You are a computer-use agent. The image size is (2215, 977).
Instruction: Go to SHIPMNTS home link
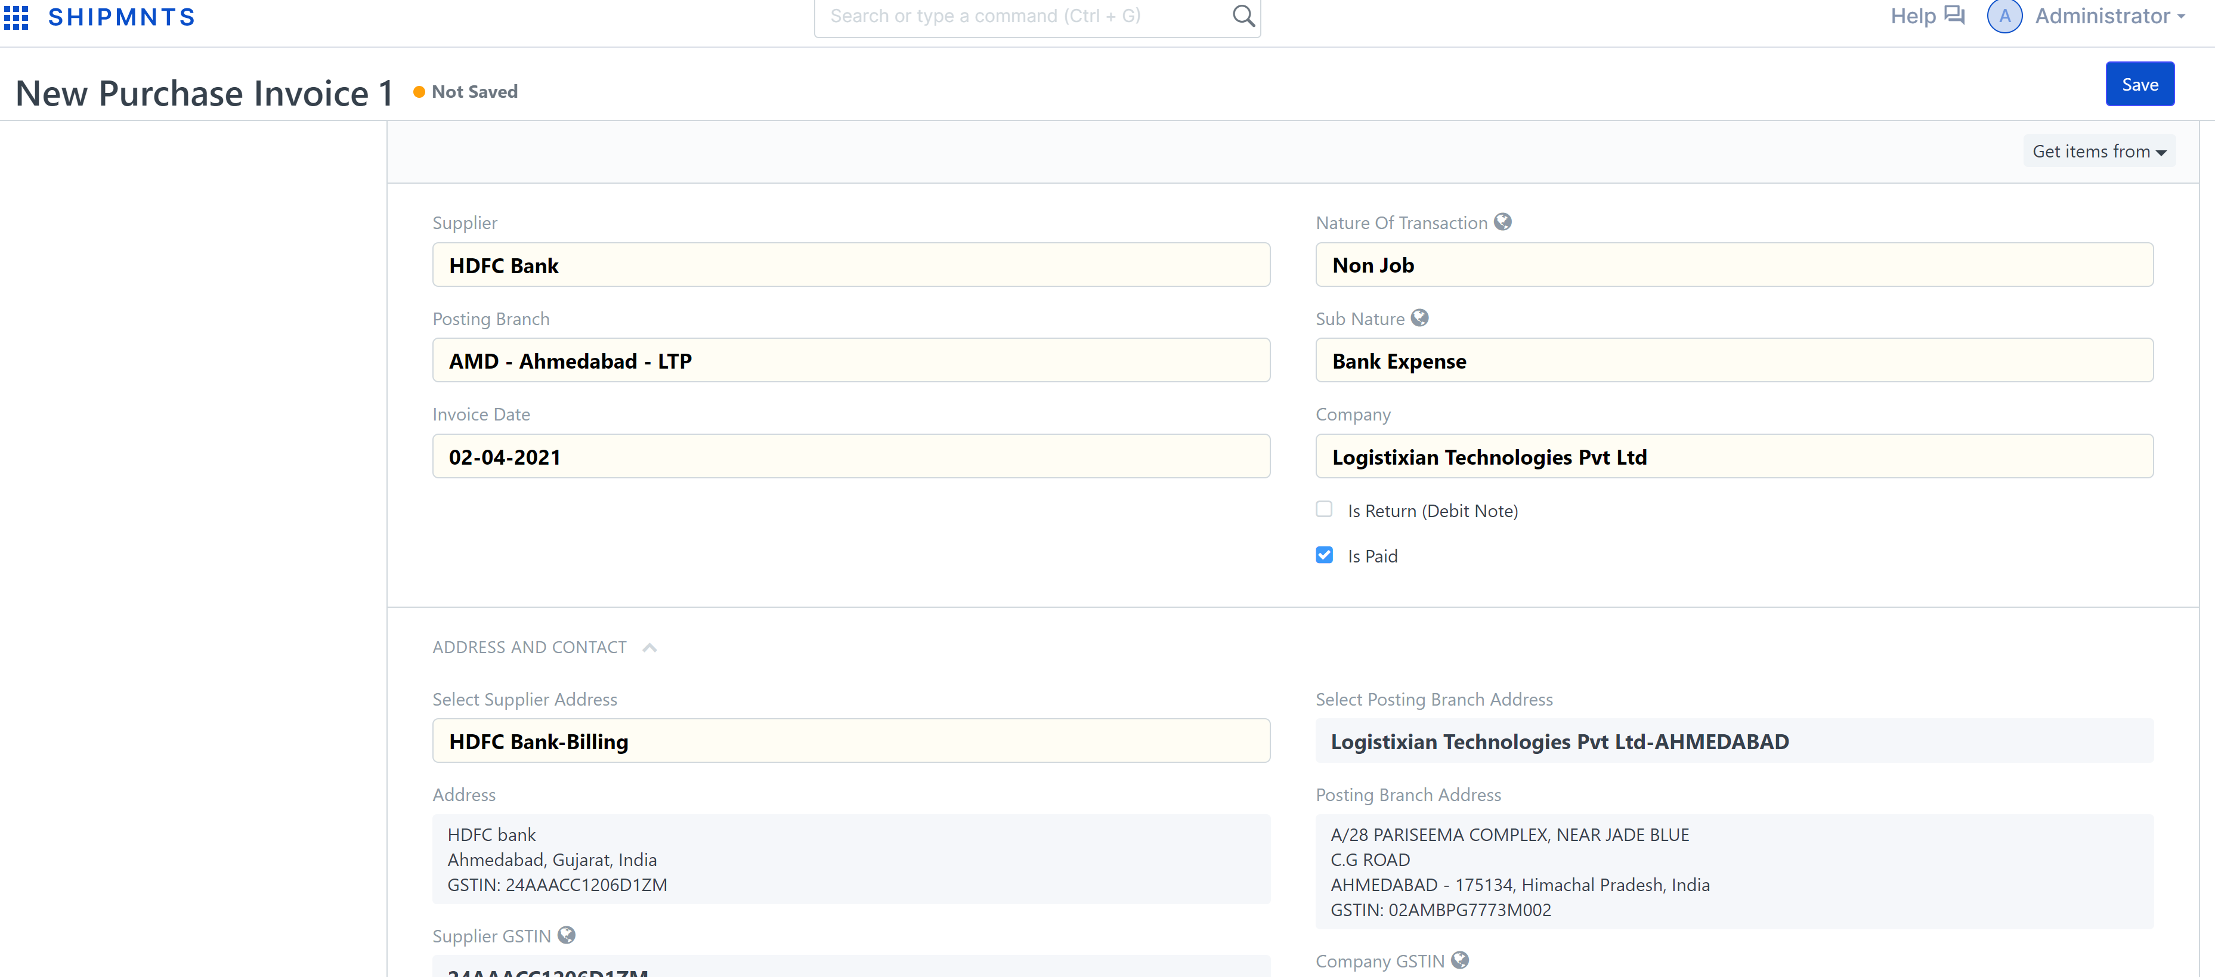click(x=121, y=17)
